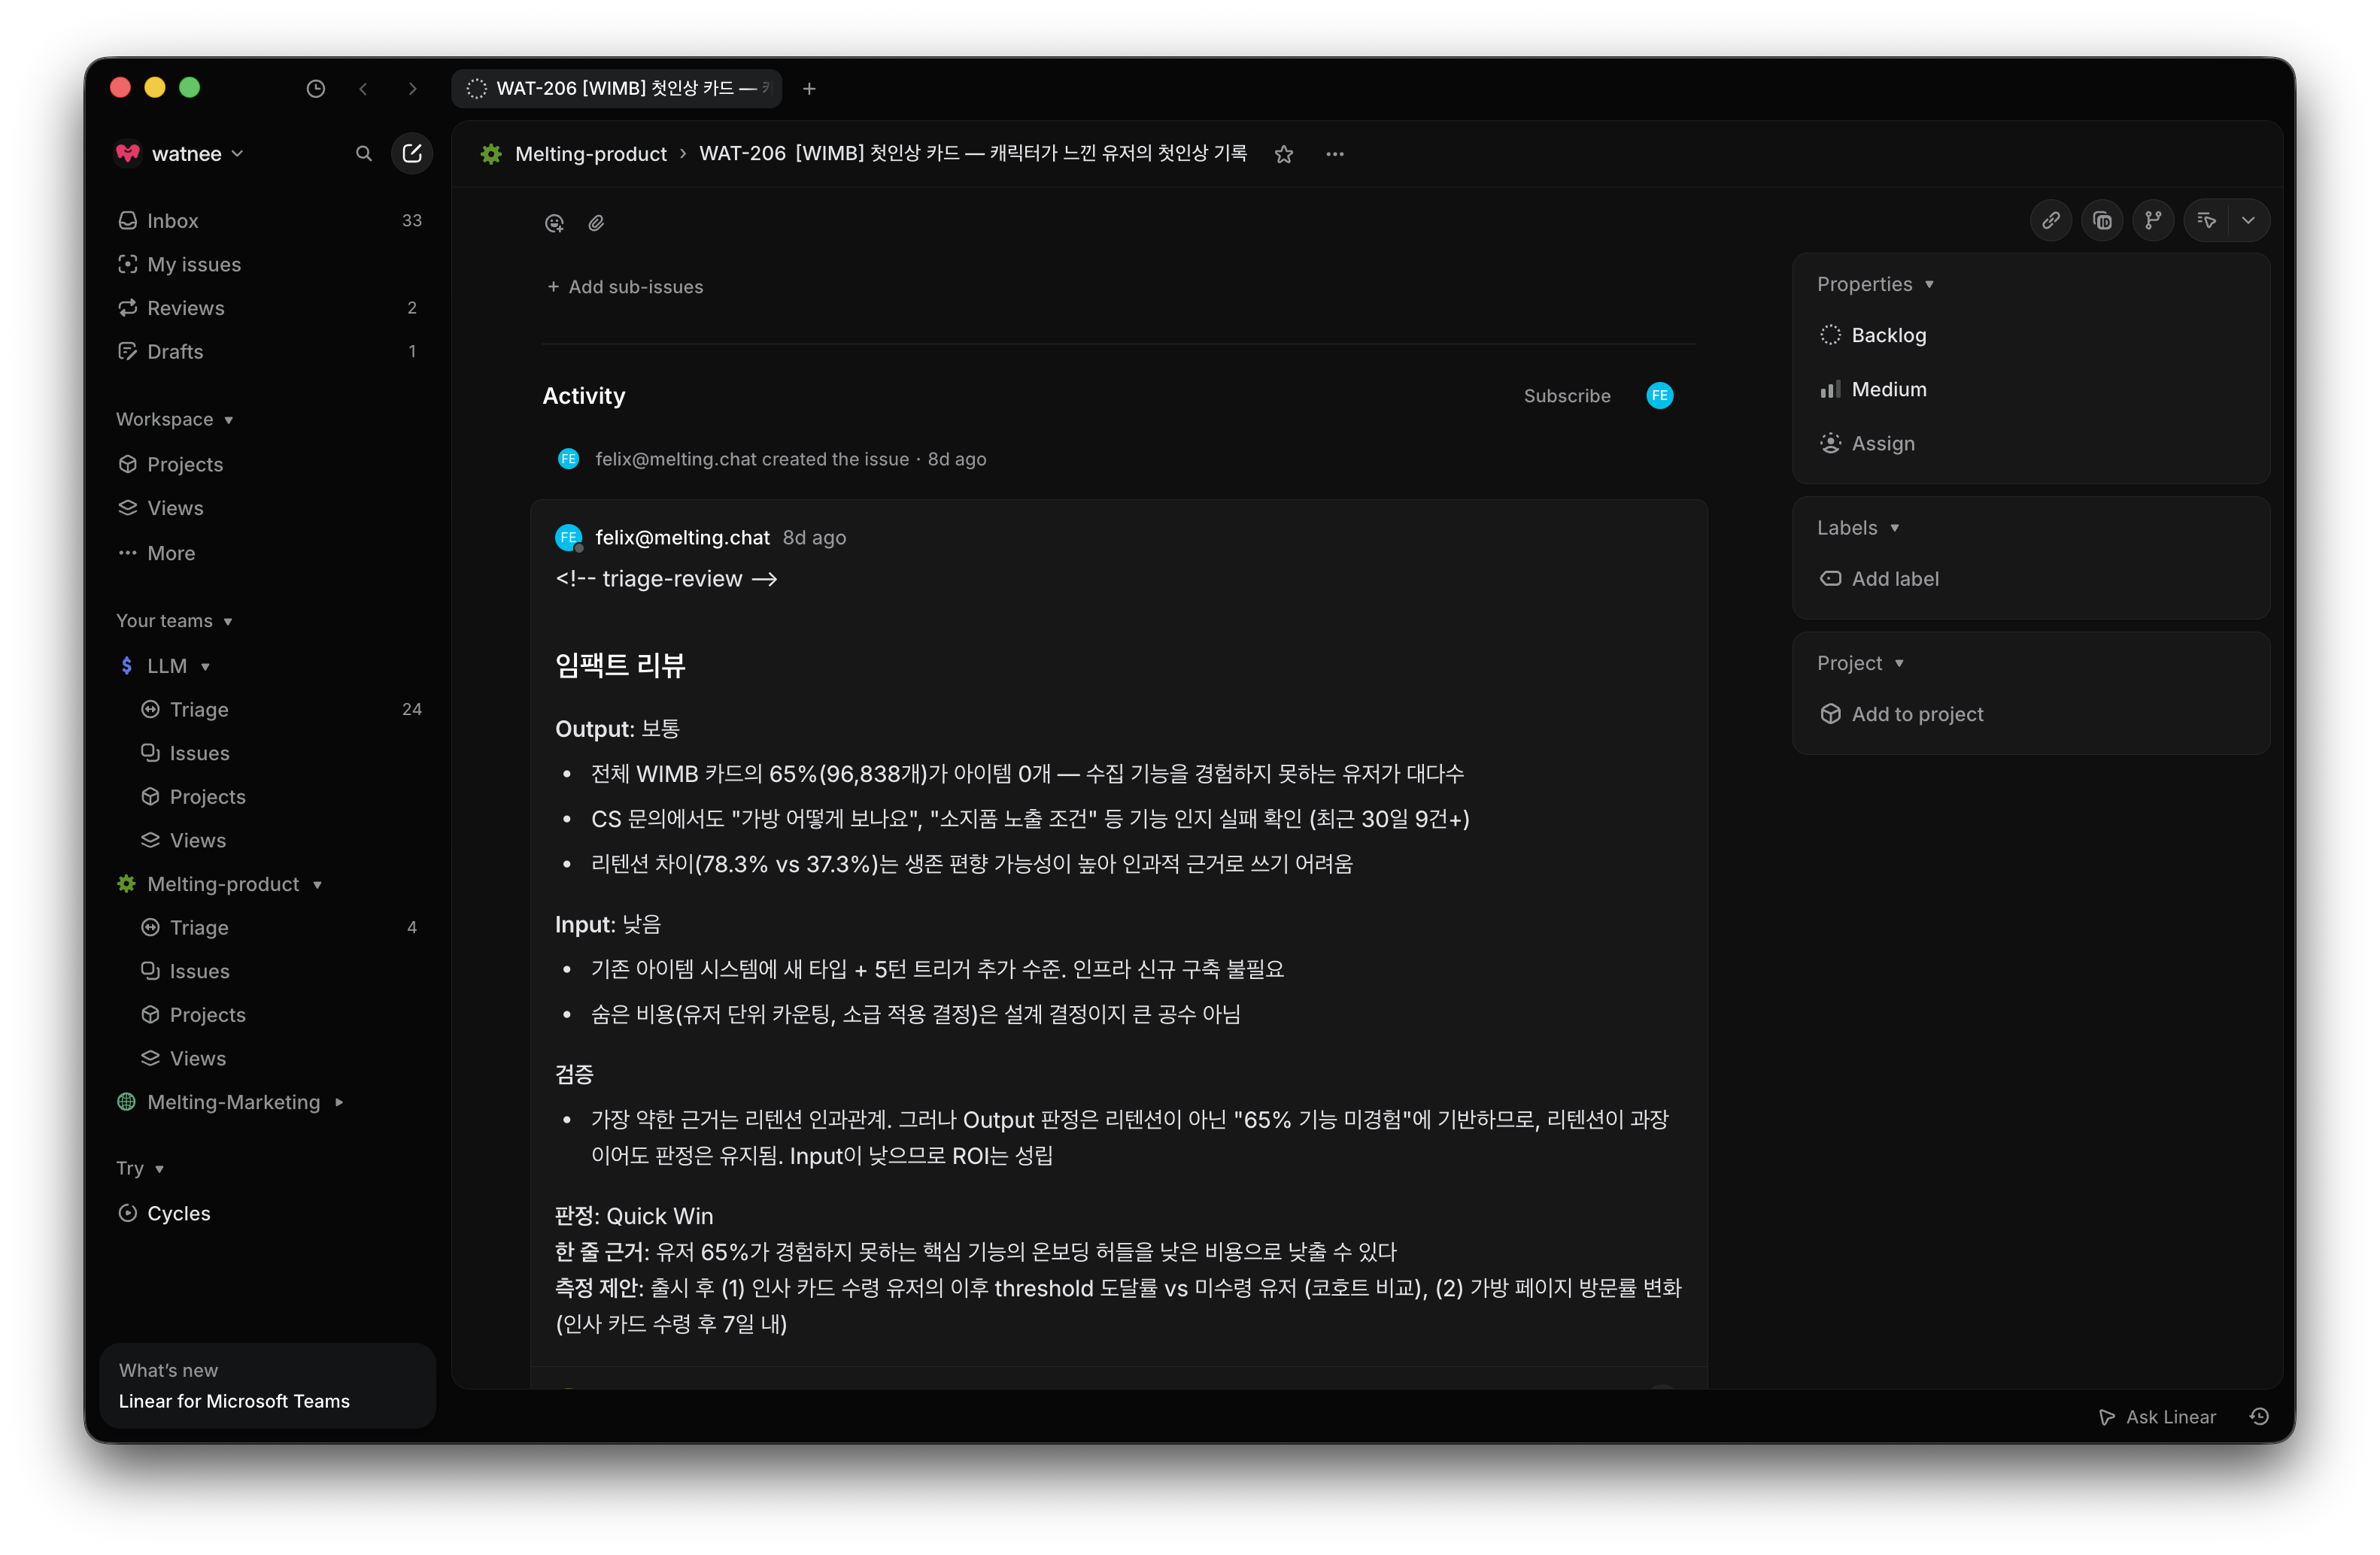This screenshot has height=1555, width=2380.
Task: Copy the issue ID icon
Action: 2102,220
